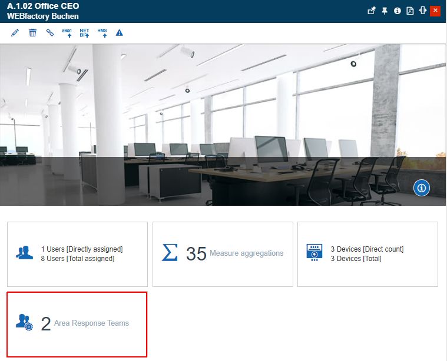Click round info button on office image
447x361 pixels.
point(422,188)
